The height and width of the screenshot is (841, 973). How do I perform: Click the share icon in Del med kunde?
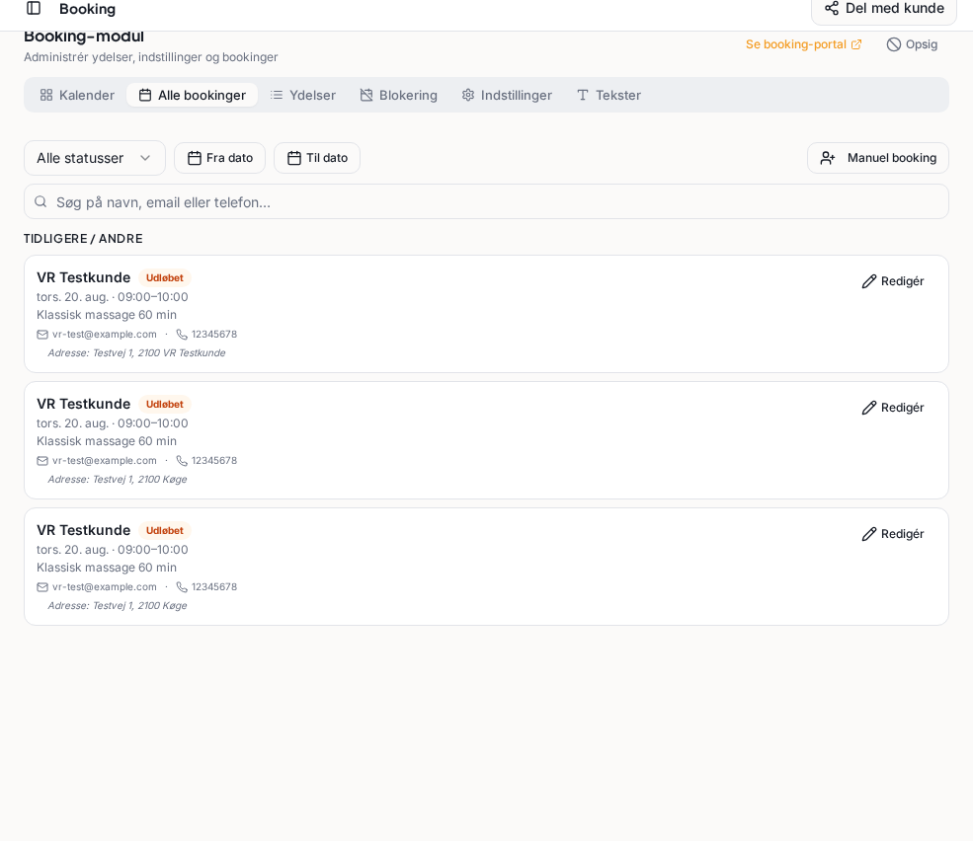point(832,8)
